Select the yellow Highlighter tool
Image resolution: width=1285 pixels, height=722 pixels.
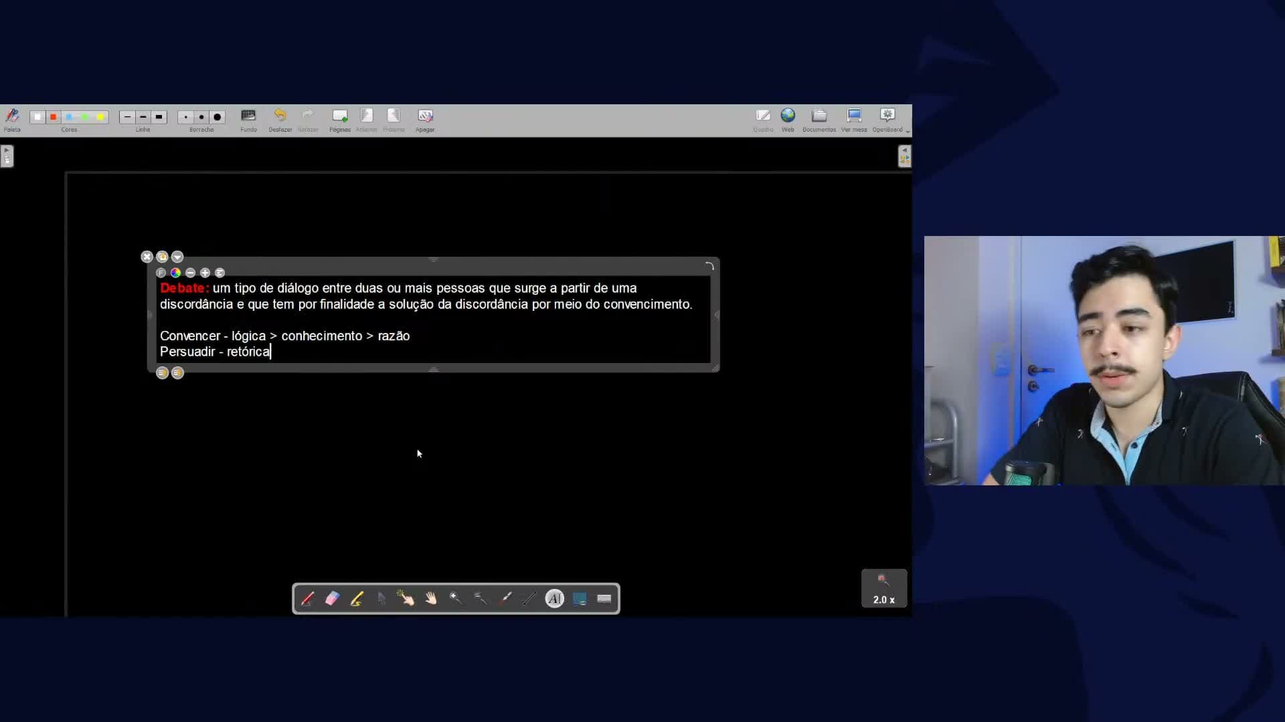[357, 599]
